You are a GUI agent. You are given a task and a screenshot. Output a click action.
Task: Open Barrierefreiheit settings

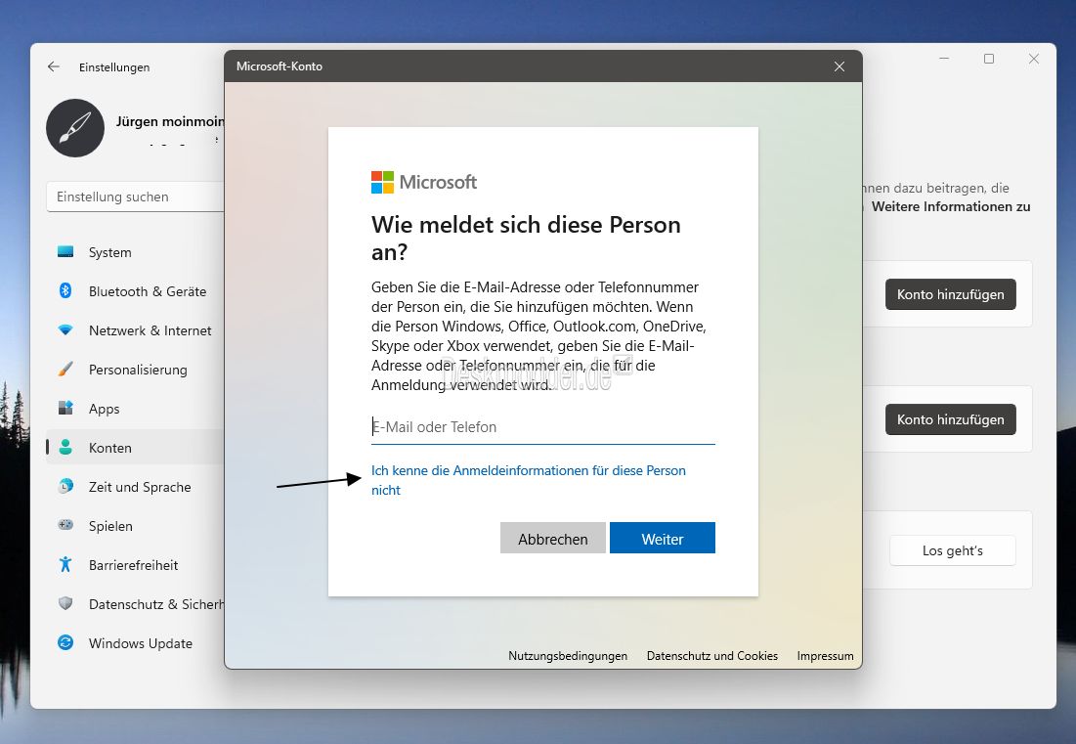click(x=135, y=565)
